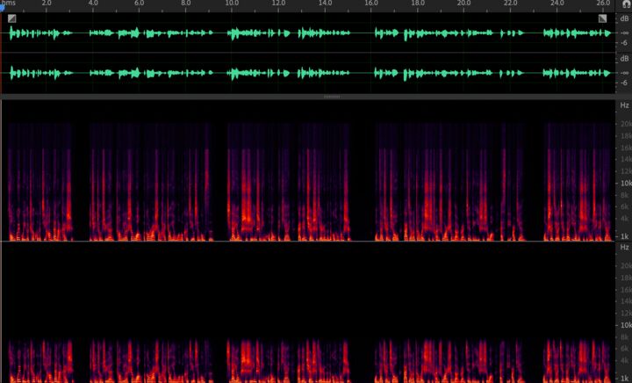
Task: Click the hms time format label
Action: 10,4
